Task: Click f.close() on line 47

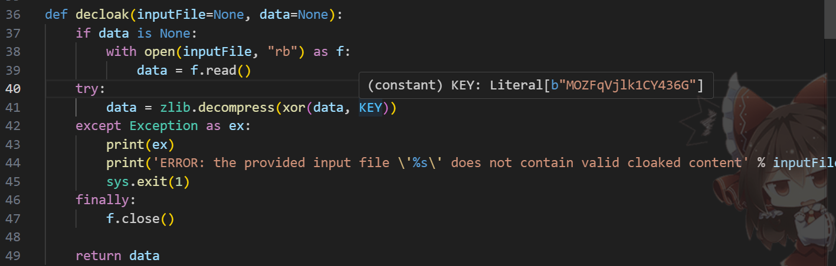Action: [140, 219]
